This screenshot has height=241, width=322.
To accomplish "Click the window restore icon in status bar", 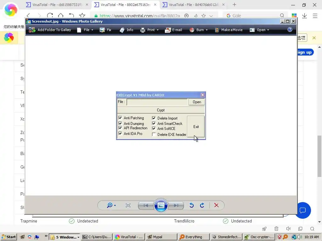I will coord(300,228).
